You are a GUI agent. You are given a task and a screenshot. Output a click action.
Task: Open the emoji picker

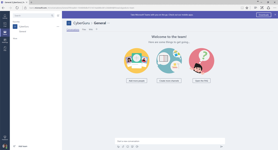coord(128,147)
